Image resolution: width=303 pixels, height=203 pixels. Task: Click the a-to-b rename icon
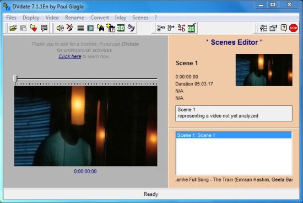pyautogui.click(x=181, y=28)
